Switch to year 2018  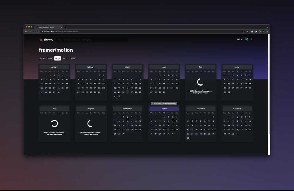(x=42, y=58)
